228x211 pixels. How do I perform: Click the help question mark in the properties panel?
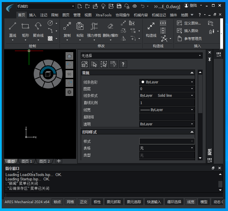click(123, 64)
